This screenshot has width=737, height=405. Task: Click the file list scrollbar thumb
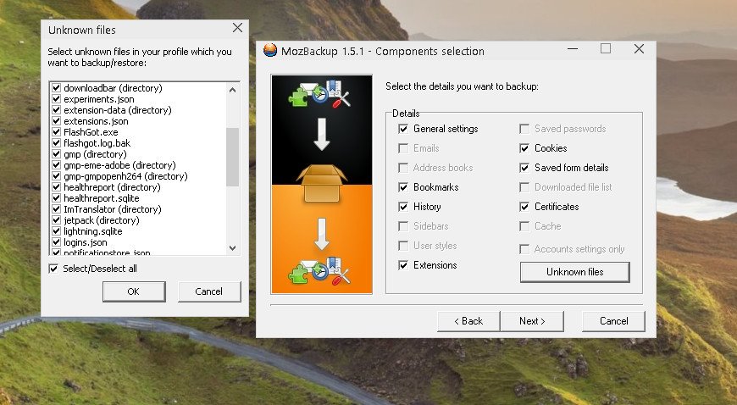coord(232,157)
